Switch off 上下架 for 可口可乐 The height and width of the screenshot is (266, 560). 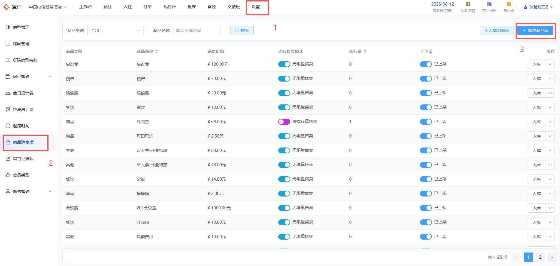pyautogui.click(x=426, y=136)
